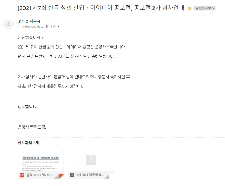Click the zip file icon on 2차 심사 제출양식
This screenshot has width=225, height=186.
(72, 175)
